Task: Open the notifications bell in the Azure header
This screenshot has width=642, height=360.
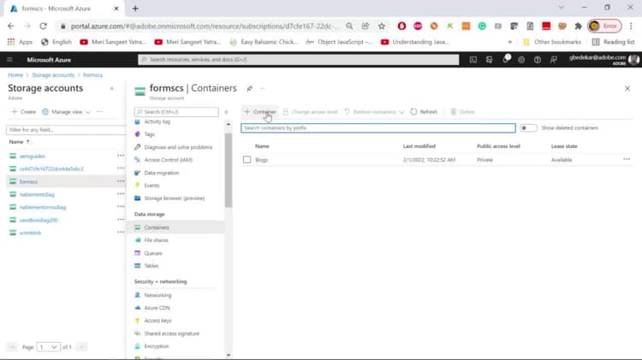Action: click(x=506, y=59)
